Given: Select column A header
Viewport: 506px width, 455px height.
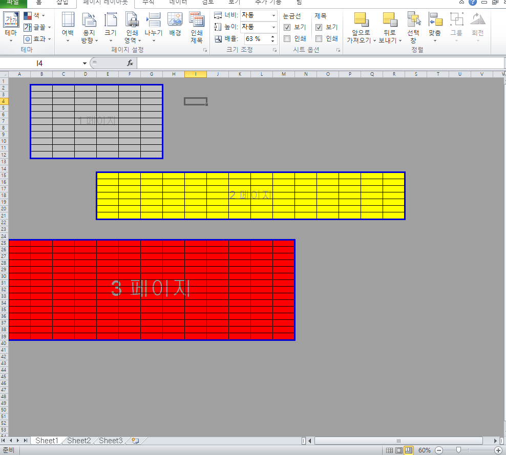Looking at the screenshot, I should (19, 74).
